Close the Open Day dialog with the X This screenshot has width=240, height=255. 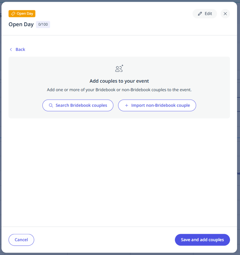point(225,14)
